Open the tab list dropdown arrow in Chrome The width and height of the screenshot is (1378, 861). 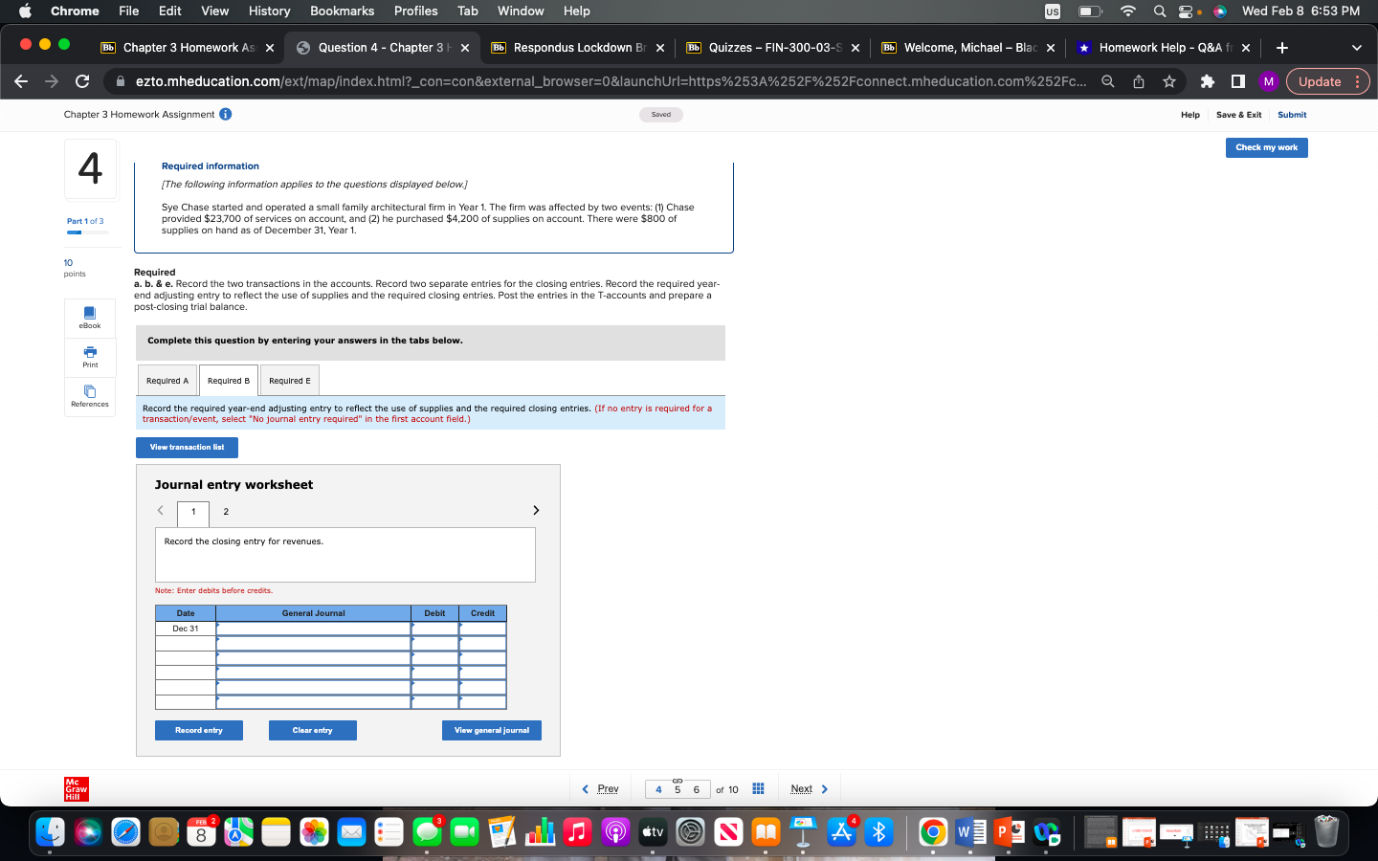1357,47
